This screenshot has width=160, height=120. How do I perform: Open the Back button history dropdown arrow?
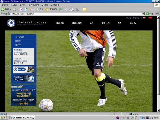(10, 9)
